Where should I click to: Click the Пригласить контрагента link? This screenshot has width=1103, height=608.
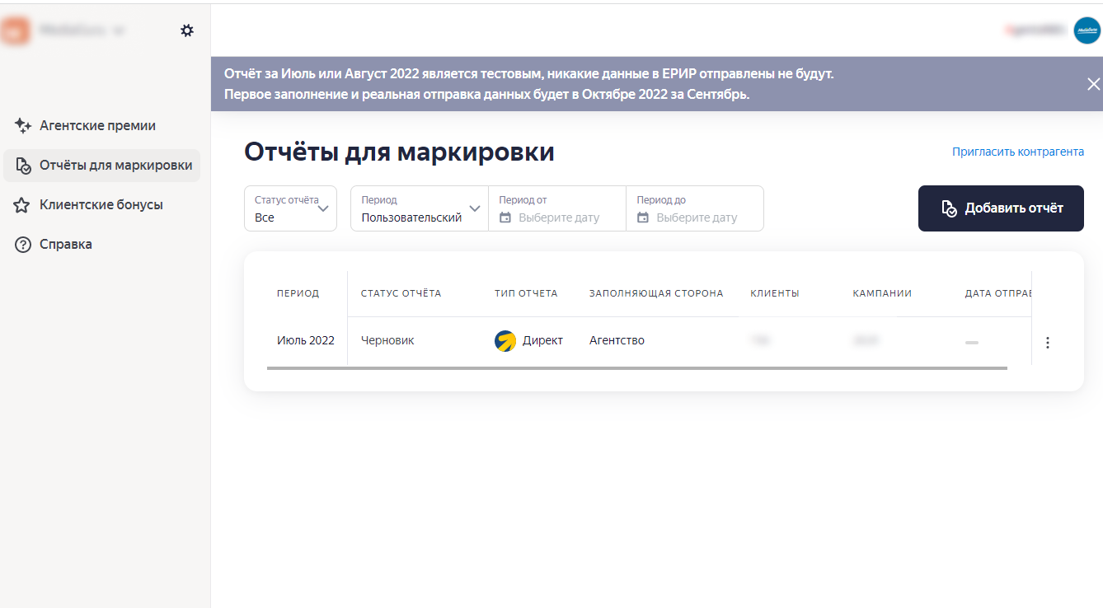pyautogui.click(x=1017, y=152)
